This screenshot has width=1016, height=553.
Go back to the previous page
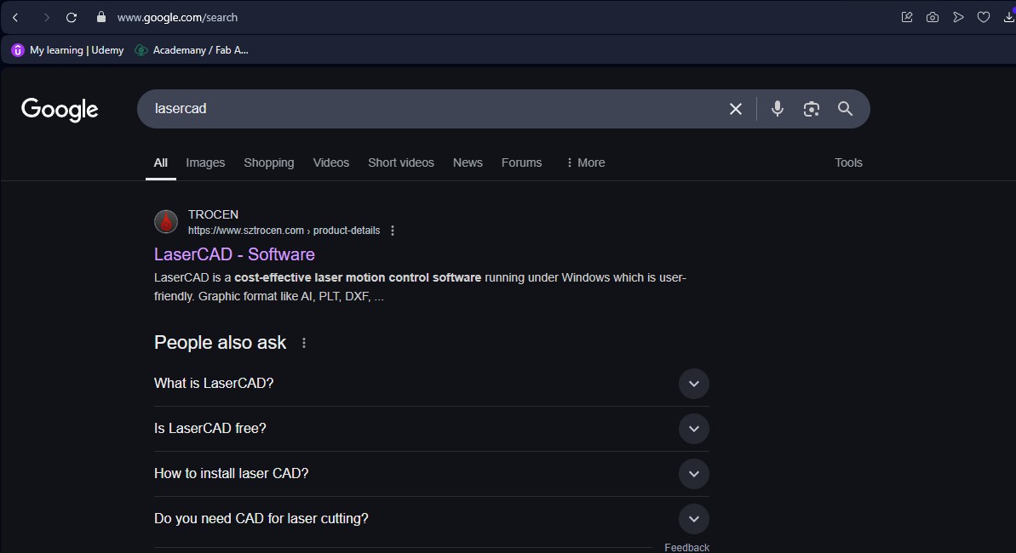(x=15, y=18)
